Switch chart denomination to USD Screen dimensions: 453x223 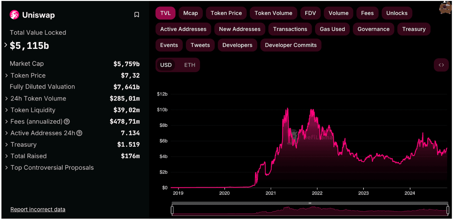(166, 65)
